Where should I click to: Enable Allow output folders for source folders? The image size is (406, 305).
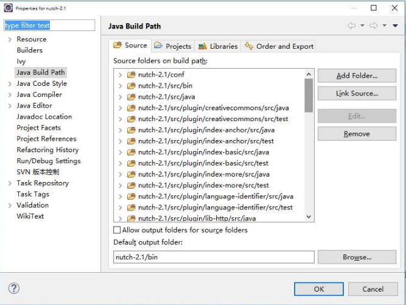[117, 230]
